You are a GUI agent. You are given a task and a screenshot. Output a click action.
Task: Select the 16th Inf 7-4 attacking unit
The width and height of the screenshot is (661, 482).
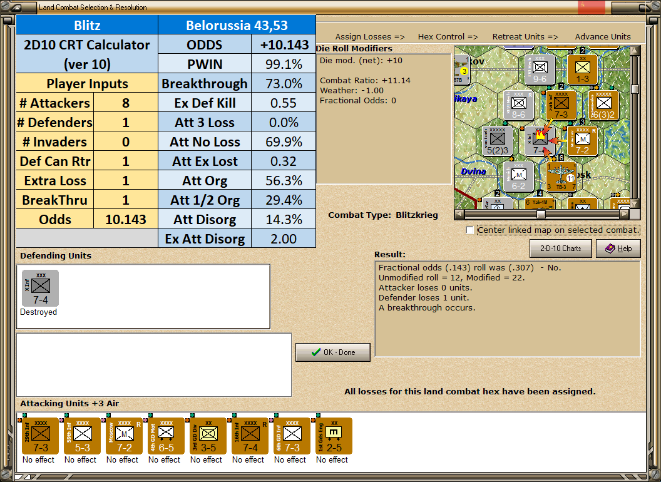point(250,436)
